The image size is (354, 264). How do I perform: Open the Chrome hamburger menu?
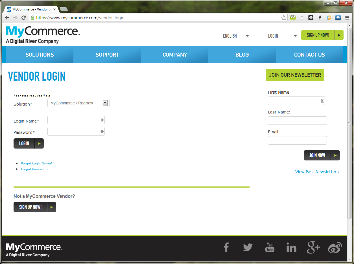click(347, 18)
